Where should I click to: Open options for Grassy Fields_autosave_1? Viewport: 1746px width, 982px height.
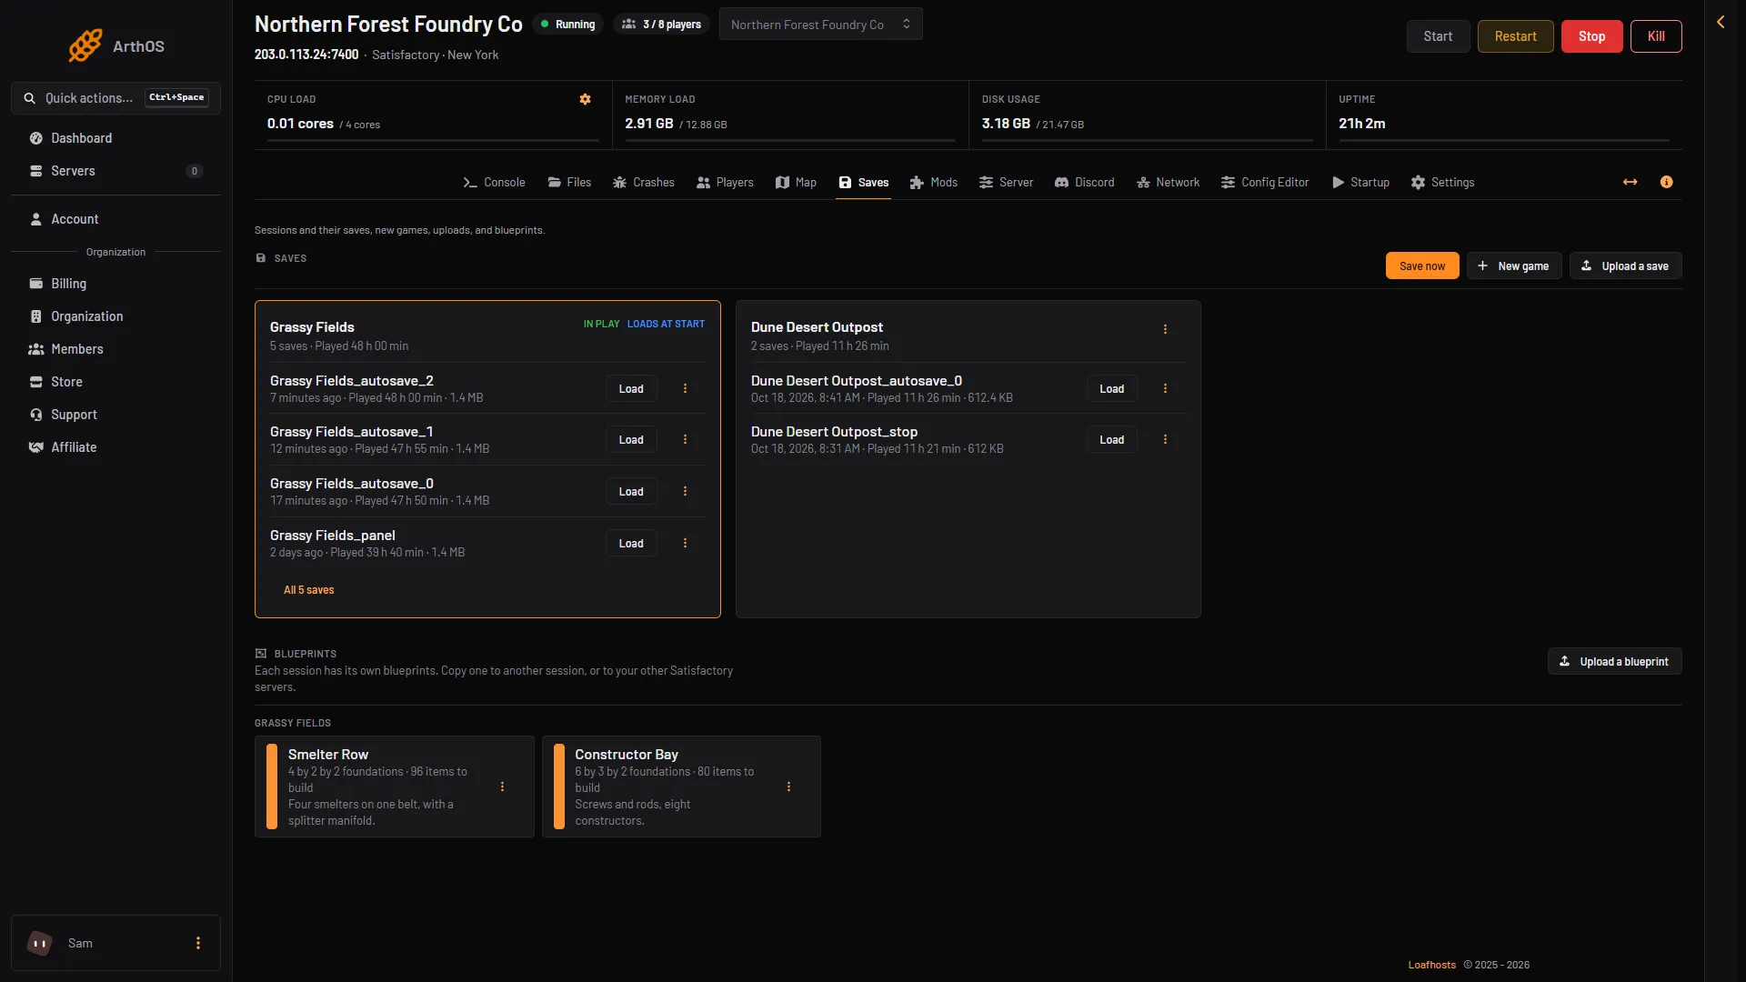685,439
